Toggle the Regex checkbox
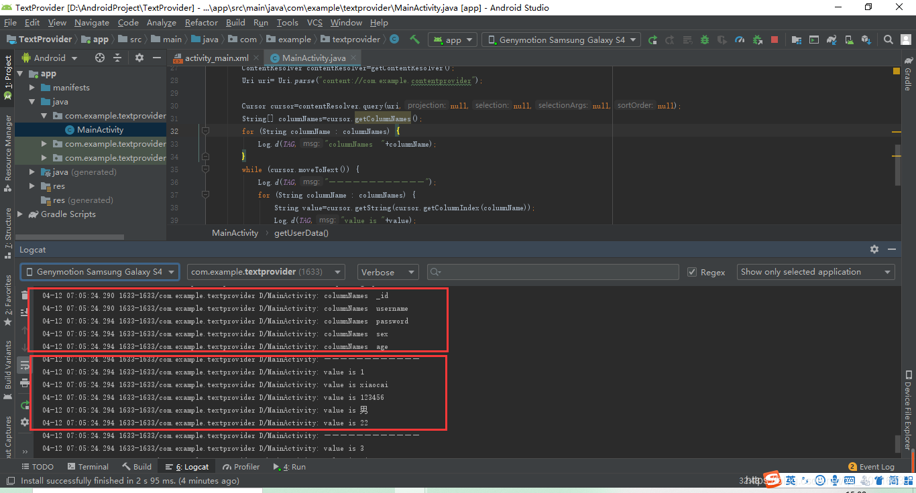Image resolution: width=916 pixels, height=493 pixels. 692,272
